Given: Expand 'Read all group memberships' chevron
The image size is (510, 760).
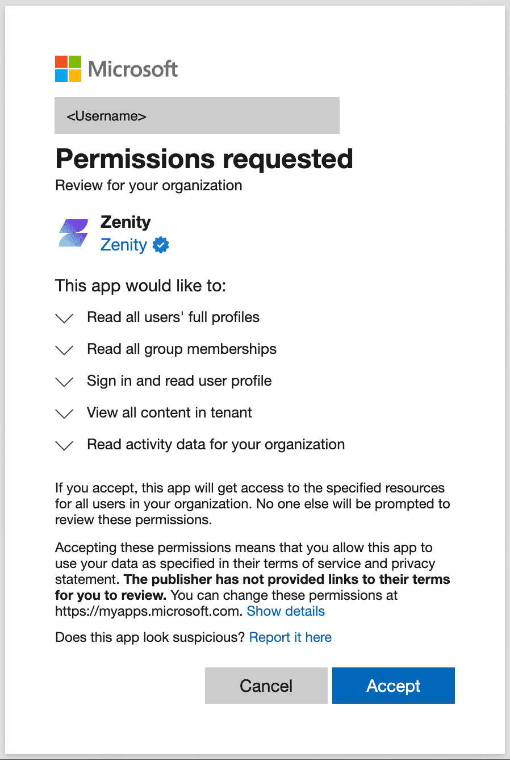Looking at the screenshot, I should [x=65, y=350].
